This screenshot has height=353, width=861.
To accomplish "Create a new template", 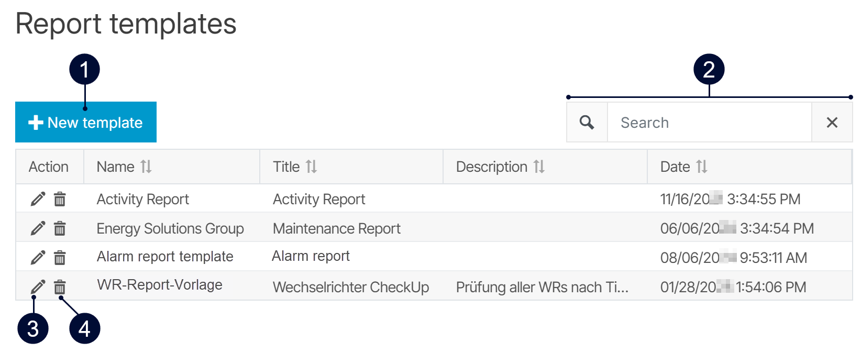I will (x=86, y=123).
